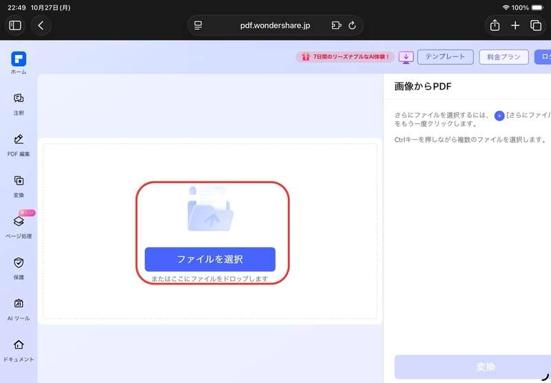
Task: Click the 変換 convert button in right panel
Action: pyautogui.click(x=472, y=367)
